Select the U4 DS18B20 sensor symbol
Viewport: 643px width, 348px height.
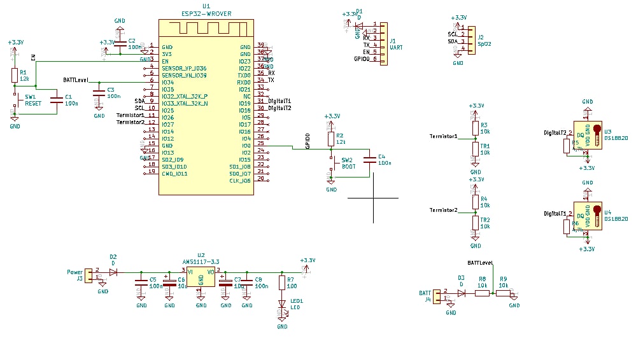[588, 216]
